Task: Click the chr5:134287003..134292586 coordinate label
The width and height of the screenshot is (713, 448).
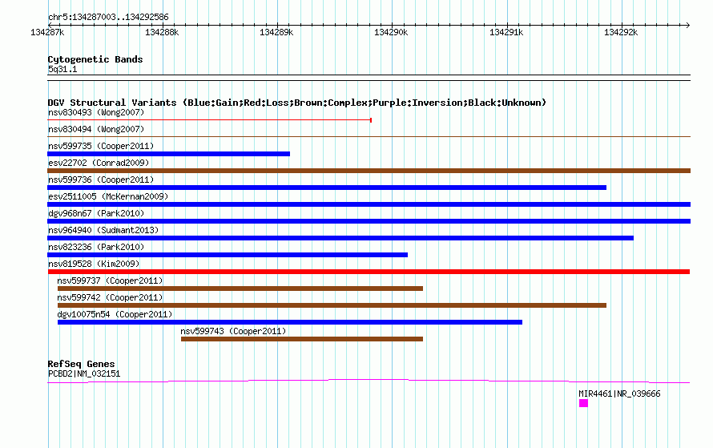Action: pyautogui.click(x=108, y=17)
